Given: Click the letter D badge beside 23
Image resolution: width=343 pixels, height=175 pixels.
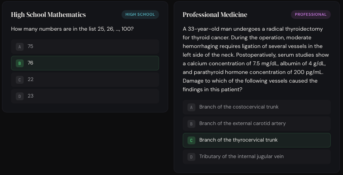Looking at the screenshot, I should coord(19,96).
